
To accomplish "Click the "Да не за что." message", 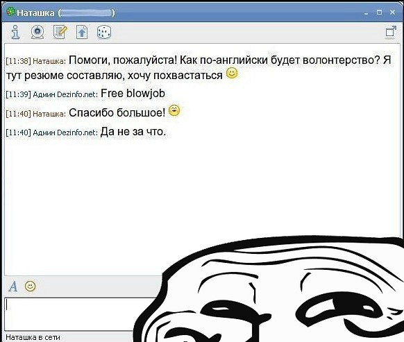I will pyautogui.click(x=133, y=132).
